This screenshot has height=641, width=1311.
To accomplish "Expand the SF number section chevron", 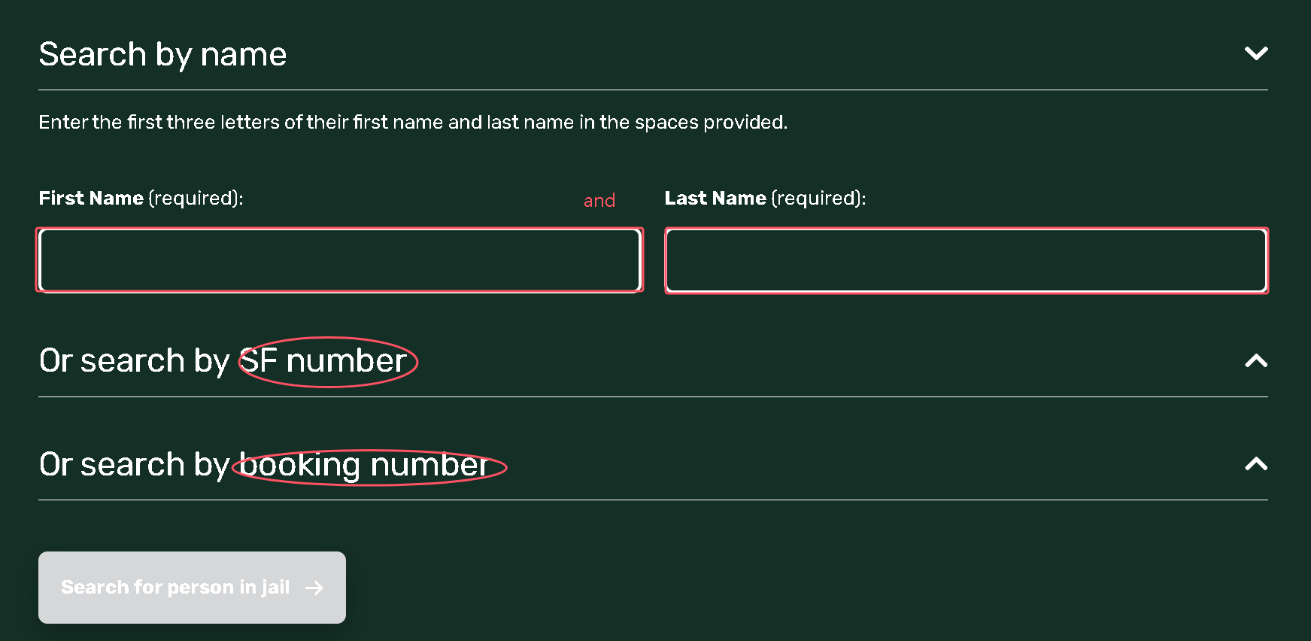I will point(1255,361).
